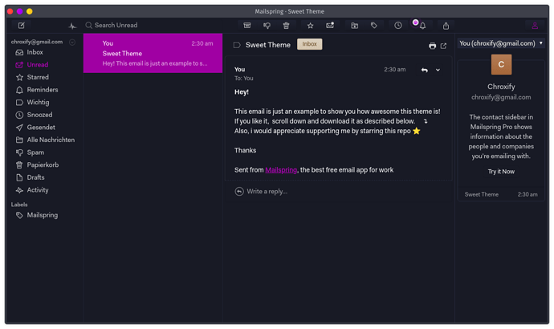Click the magnifier icon in the search bar

[88, 26]
